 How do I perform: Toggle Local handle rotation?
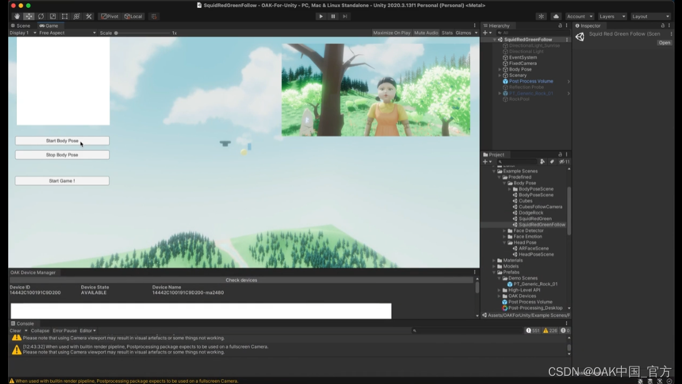pyautogui.click(x=133, y=16)
